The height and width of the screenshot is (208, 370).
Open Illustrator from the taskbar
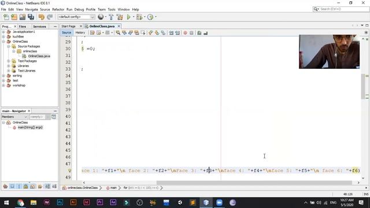(x=73, y=202)
